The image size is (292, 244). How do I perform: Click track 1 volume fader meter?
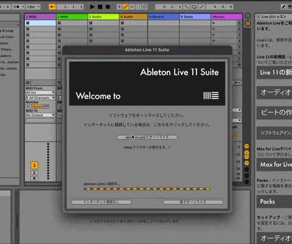(48, 161)
